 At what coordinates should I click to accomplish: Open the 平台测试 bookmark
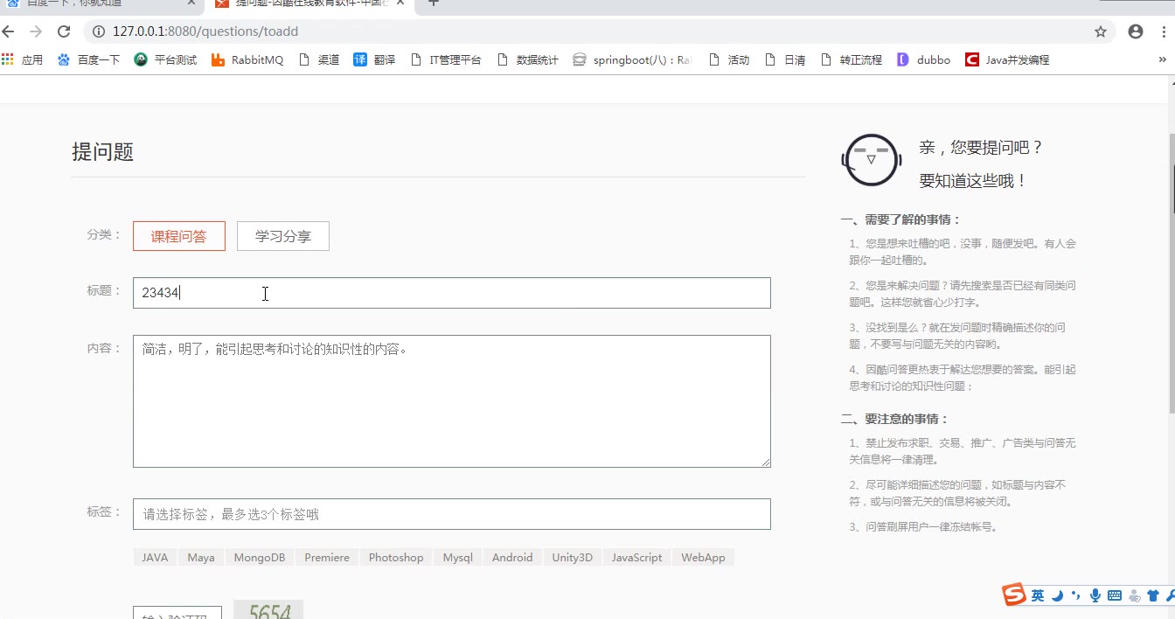coord(165,59)
